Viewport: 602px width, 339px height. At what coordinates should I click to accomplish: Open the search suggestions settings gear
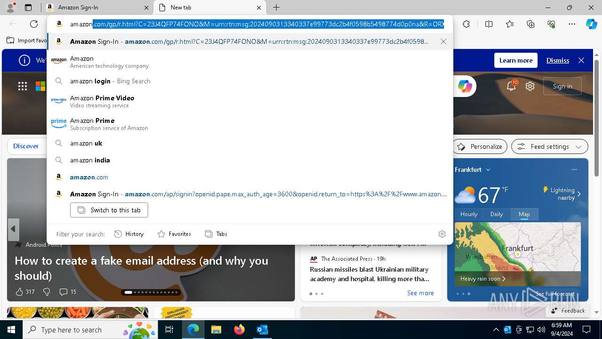(442, 234)
